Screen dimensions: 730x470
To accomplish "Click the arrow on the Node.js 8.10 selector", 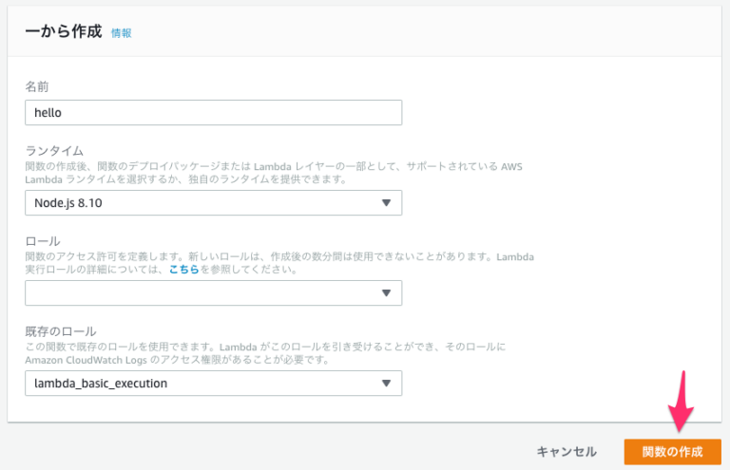I will click(386, 202).
